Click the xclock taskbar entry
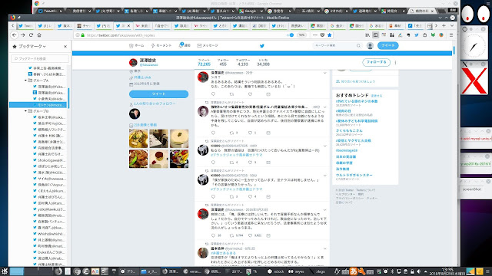This screenshot has width=492, height=276. (276, 271)
